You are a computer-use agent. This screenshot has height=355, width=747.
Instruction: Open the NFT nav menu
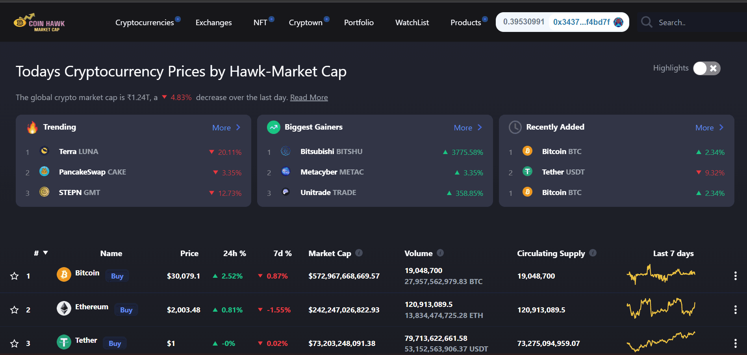click(x=260, y=22)
